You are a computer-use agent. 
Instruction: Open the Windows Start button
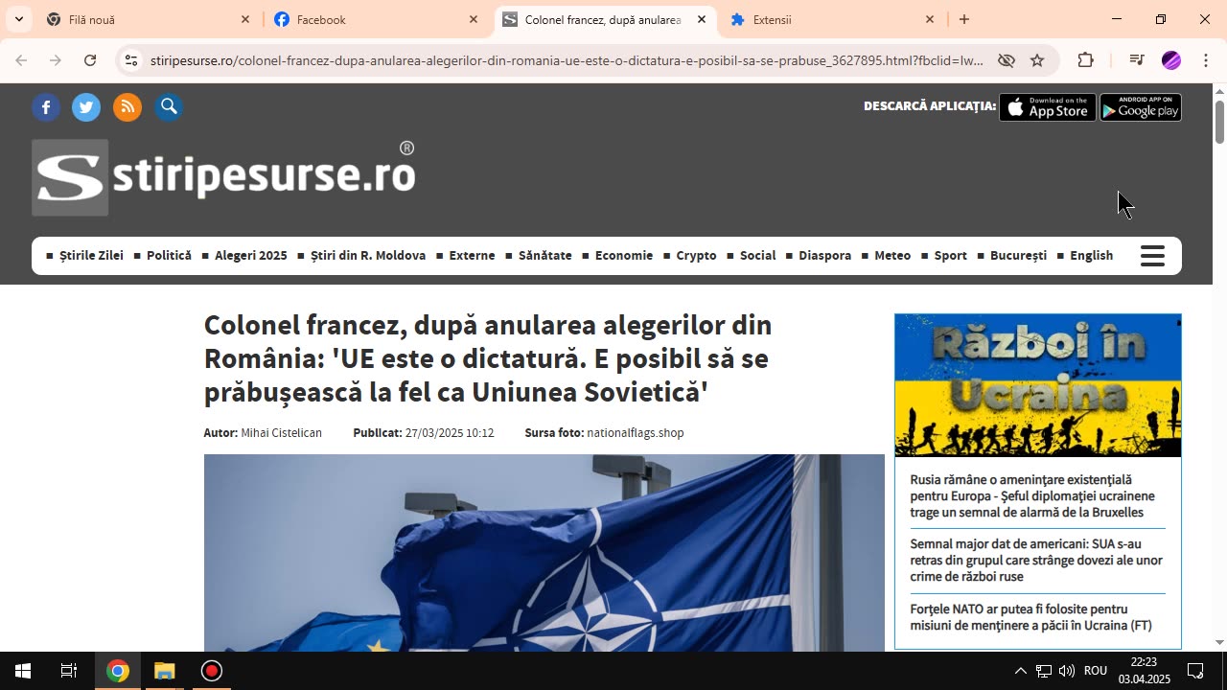pyautogui.click(x=23, y=671)
